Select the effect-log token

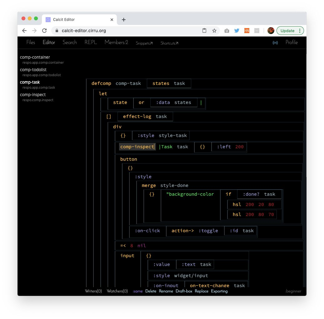(x=137, y=116)
